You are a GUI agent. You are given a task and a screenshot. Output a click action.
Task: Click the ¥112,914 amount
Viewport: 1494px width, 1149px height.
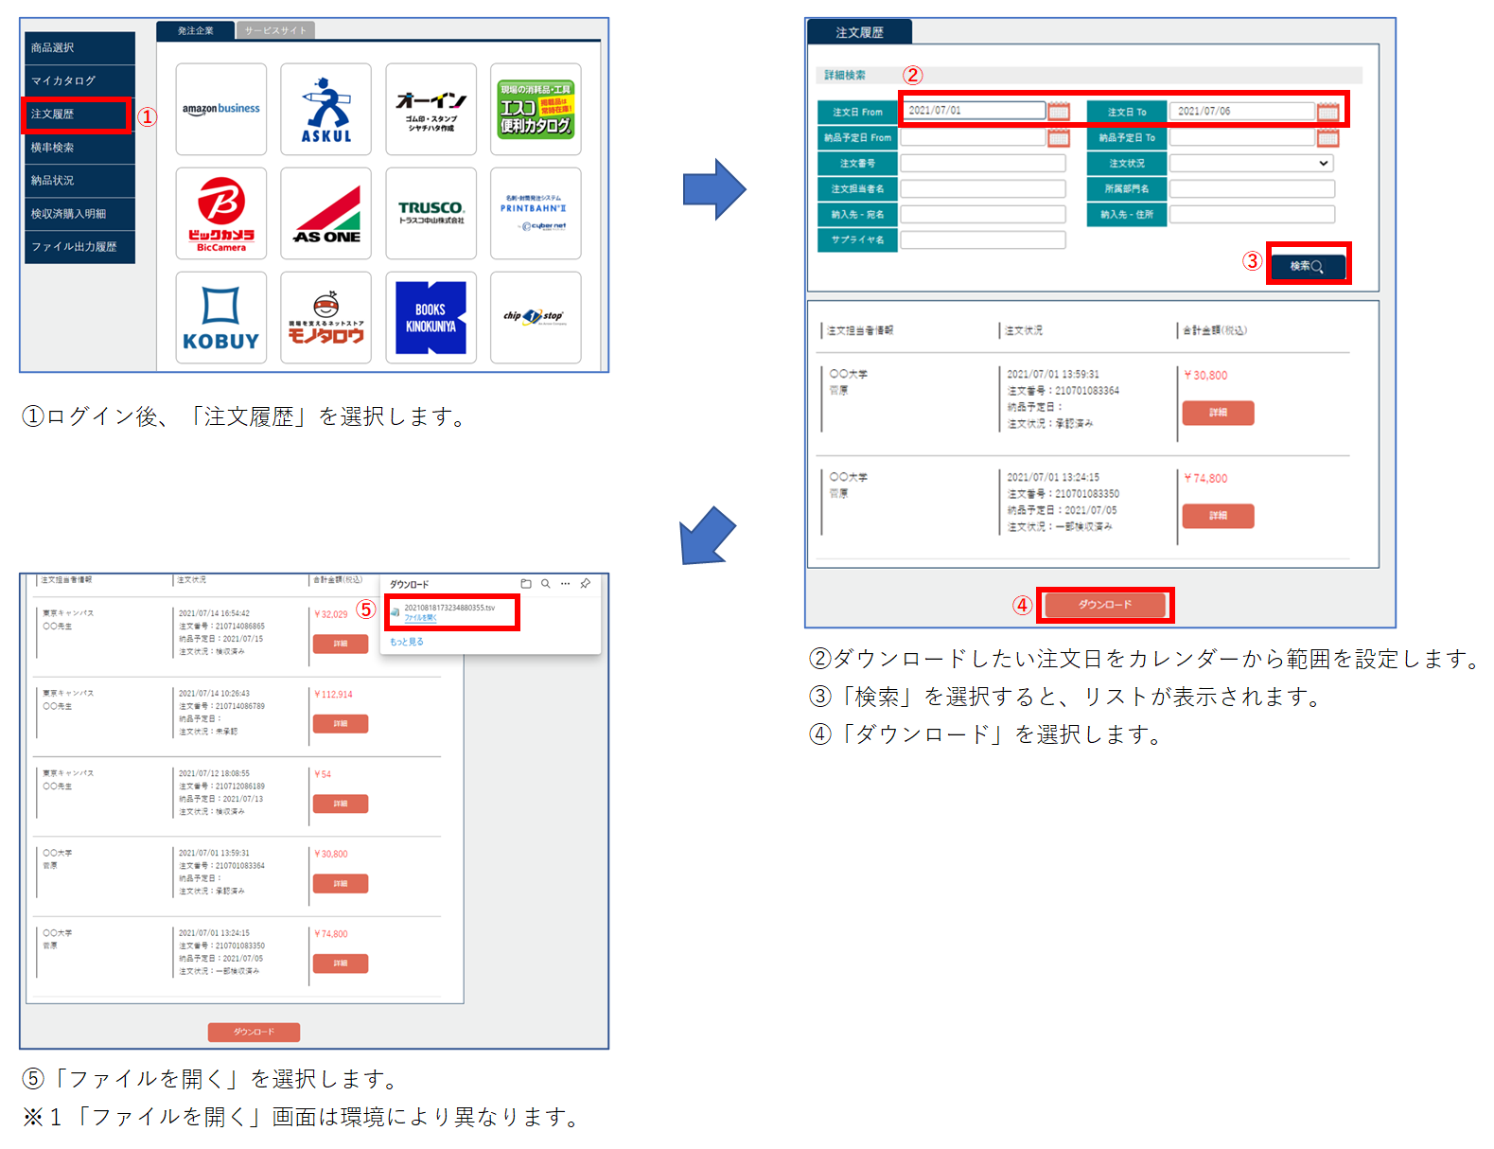[333, 695]
